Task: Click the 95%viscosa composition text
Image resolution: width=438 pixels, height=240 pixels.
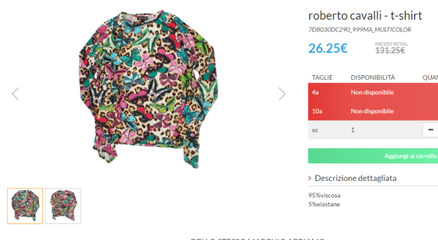Action: pyautogui.click(x=324, y=195)
